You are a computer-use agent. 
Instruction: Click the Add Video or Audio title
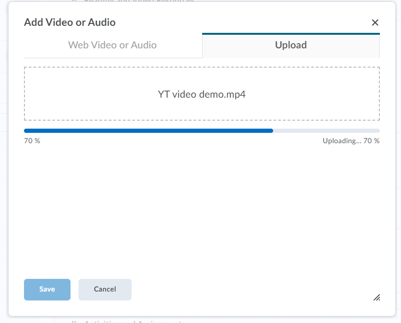tap(70, 22)
